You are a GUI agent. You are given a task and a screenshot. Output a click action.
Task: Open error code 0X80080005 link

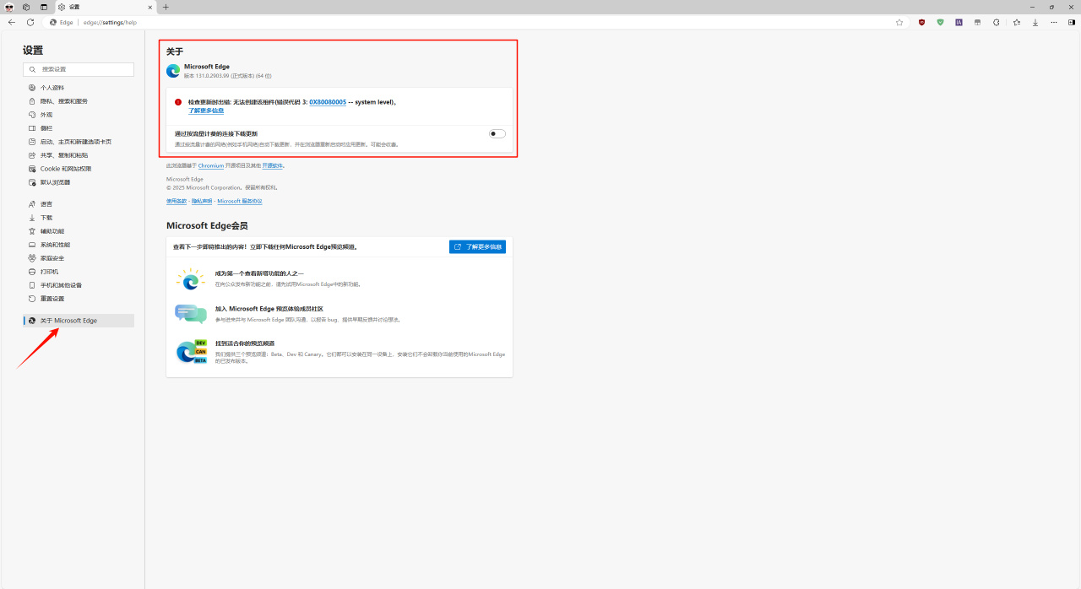coord(328,102)
